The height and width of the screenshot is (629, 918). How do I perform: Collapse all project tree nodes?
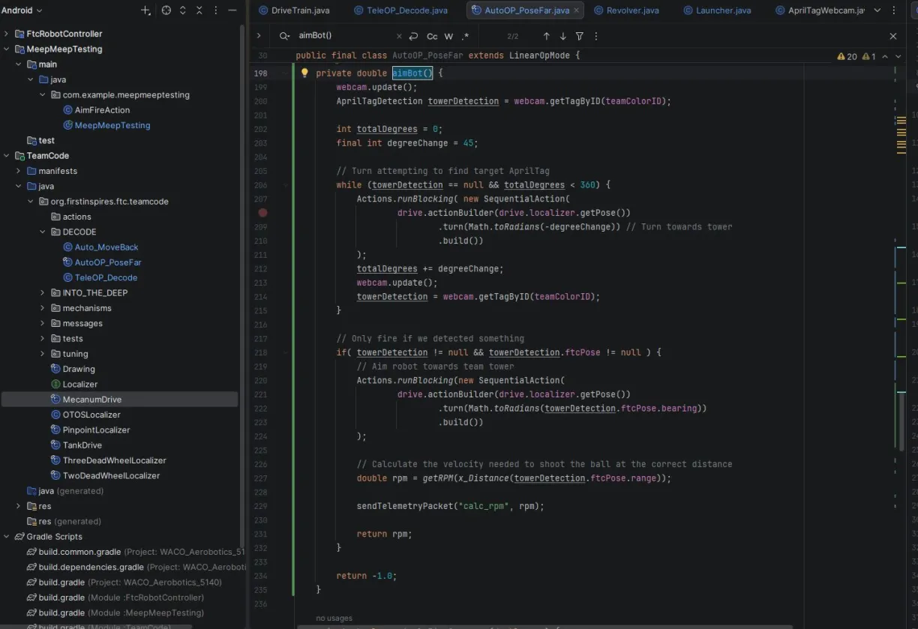click(199, 10)
